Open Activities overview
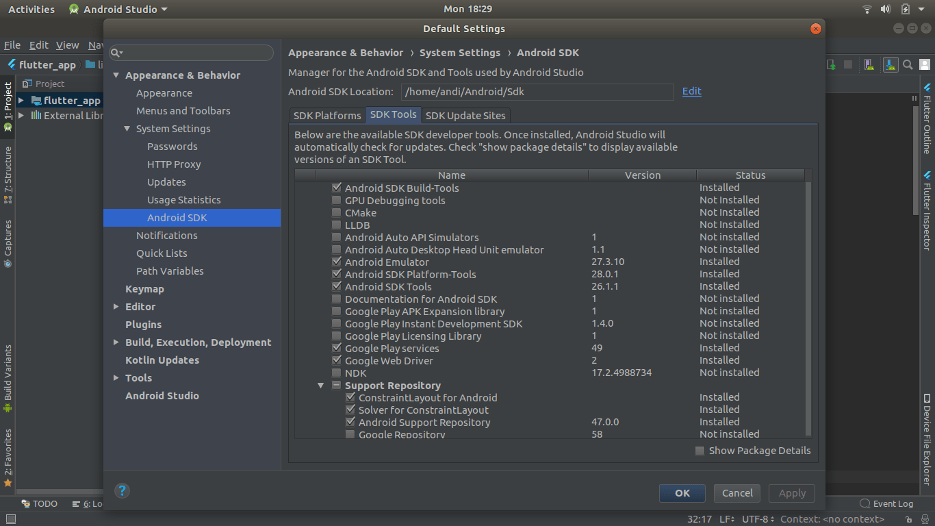Viewport: 935px width, 526px height. 31,9
